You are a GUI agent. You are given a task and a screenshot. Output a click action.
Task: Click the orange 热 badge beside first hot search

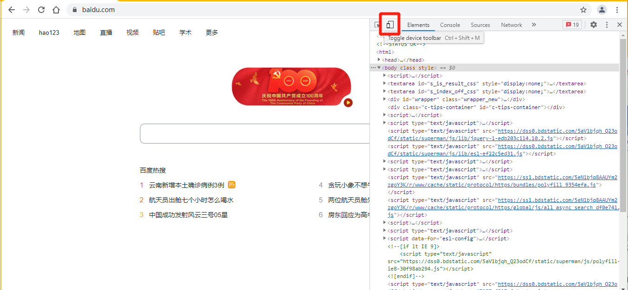point(232,185)
